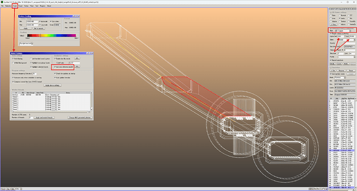Click the View button in 3D Viewer settings
Viewport: 357px width, 191px height.
pos(334,24)
